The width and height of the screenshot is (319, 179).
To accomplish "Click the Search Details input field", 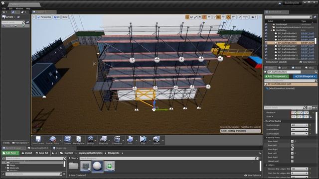I will point(285,108).
